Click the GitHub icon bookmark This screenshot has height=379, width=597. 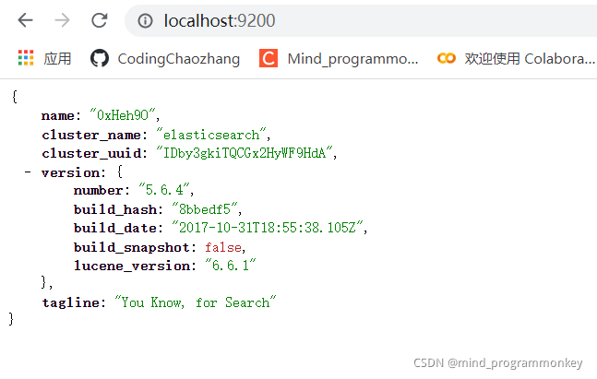pos(100,59)
